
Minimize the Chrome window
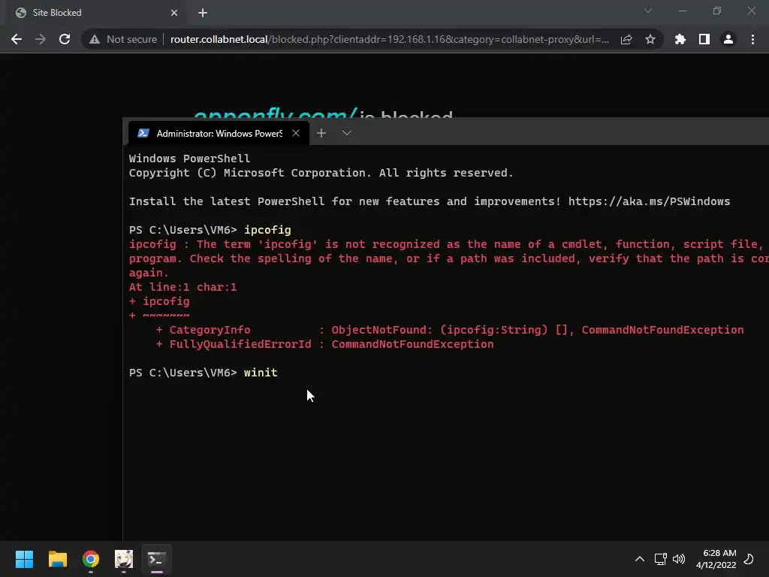[x=682, y=11]
